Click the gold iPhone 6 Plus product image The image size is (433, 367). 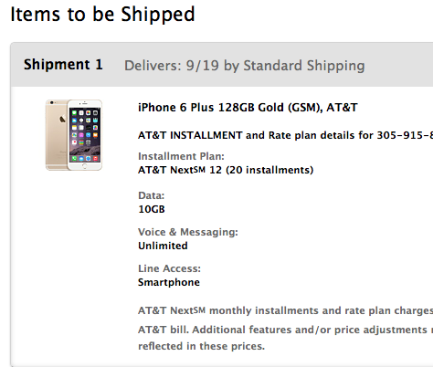tap(74, 135)
